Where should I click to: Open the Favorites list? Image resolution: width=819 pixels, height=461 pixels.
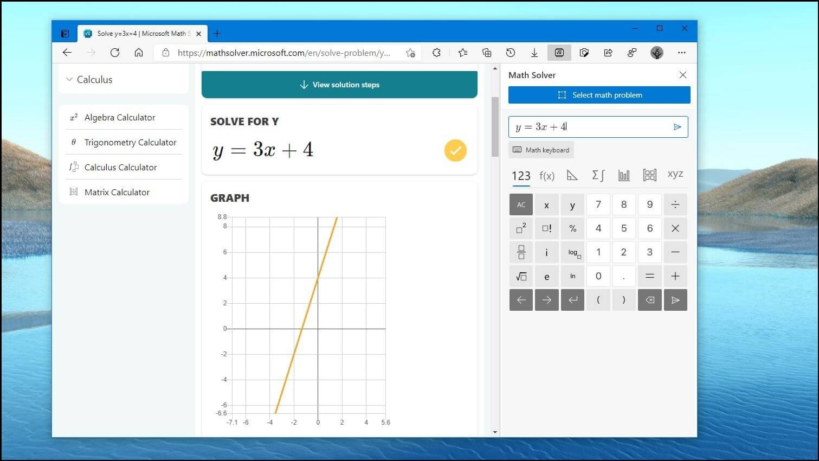462,53
